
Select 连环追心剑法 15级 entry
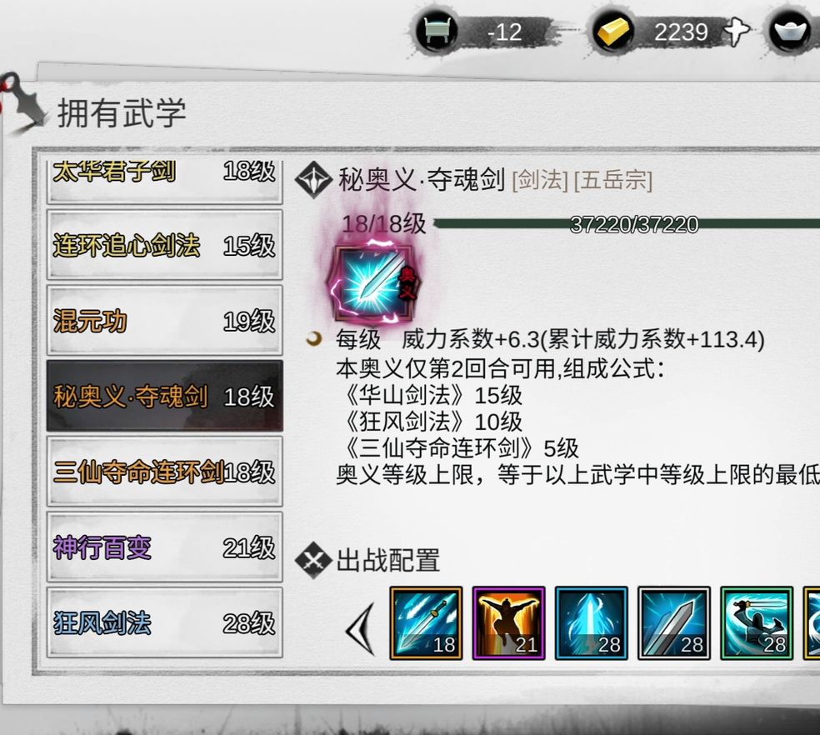pos(165,245)
